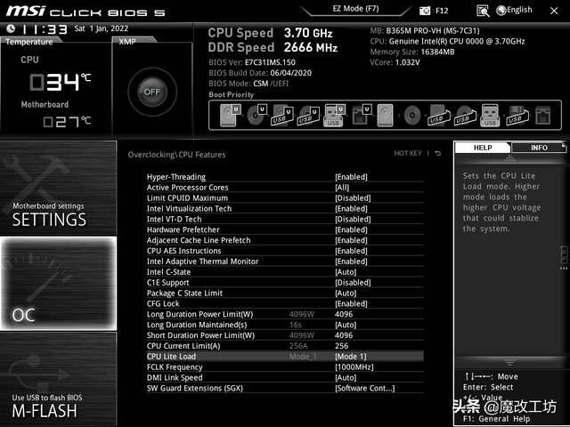Viewport: 570px width, 427px height.
Task: Click the scroll-up handle in Help panel
Action: pyautogui.click(x=509, y=158)
